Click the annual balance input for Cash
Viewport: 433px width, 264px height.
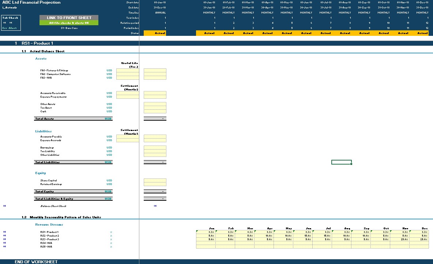[x=155, y=112]
